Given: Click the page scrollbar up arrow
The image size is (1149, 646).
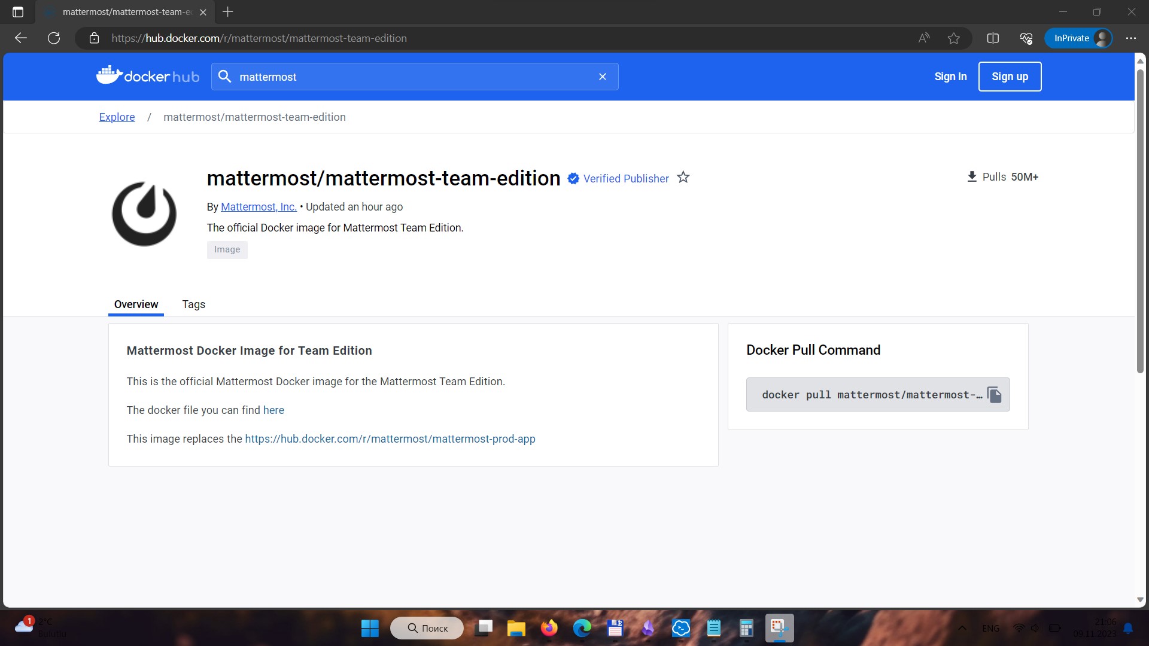Looking at the screenshot, I should click(x=1140, y=60).
